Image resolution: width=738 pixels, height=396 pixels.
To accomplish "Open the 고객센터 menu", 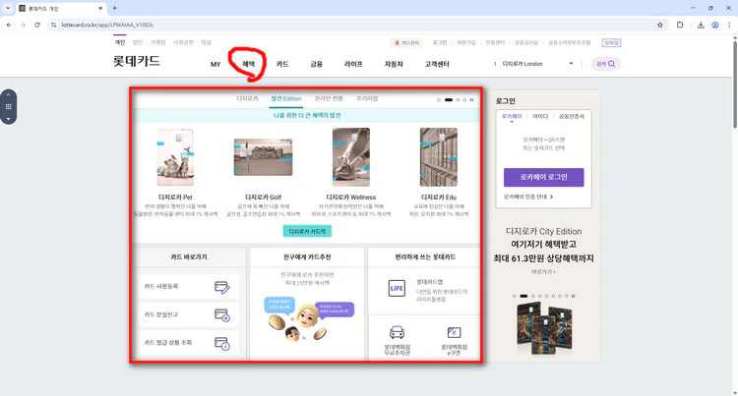I will point(437,64).
